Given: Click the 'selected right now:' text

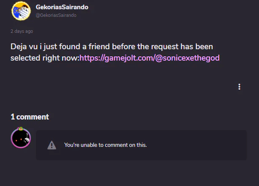Looking at the screenshot, I should tap(45, 58).
